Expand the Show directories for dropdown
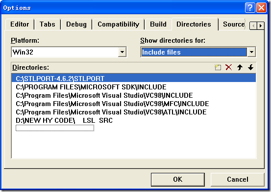 click(251, 52)
